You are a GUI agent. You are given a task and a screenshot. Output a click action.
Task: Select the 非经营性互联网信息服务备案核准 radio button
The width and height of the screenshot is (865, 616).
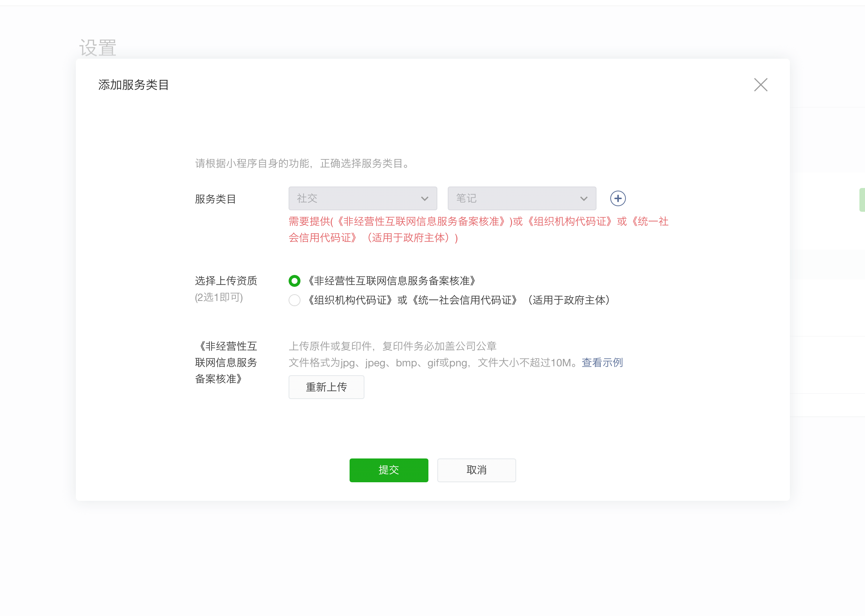point(294,281)
